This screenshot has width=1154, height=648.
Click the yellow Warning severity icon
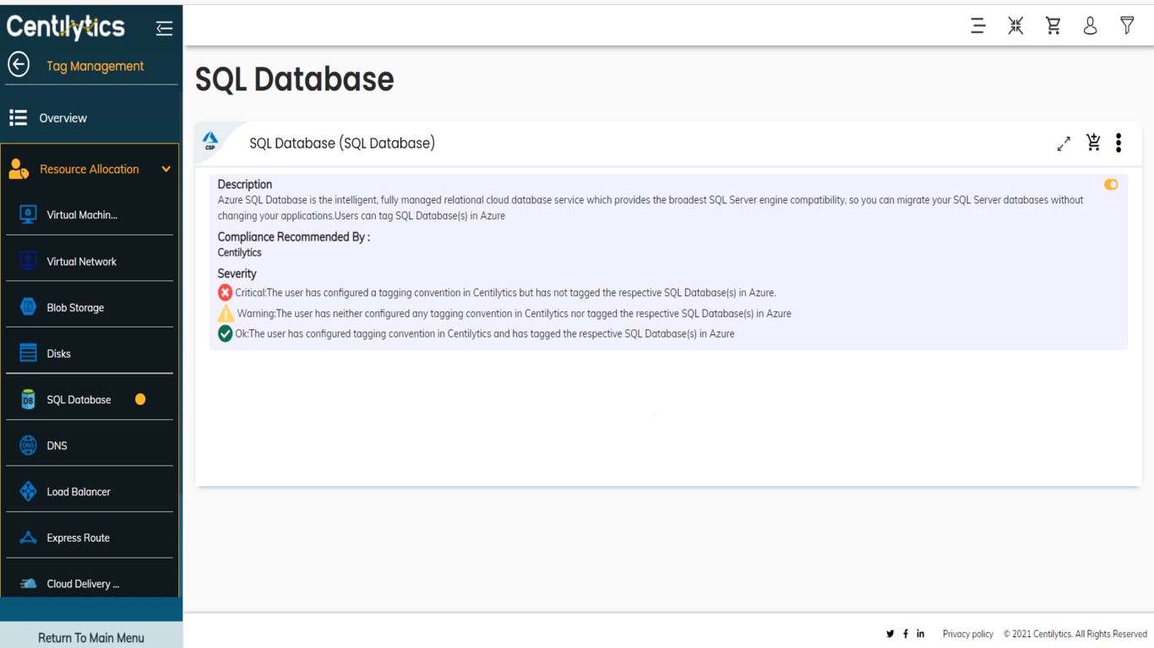click(226, 313)
